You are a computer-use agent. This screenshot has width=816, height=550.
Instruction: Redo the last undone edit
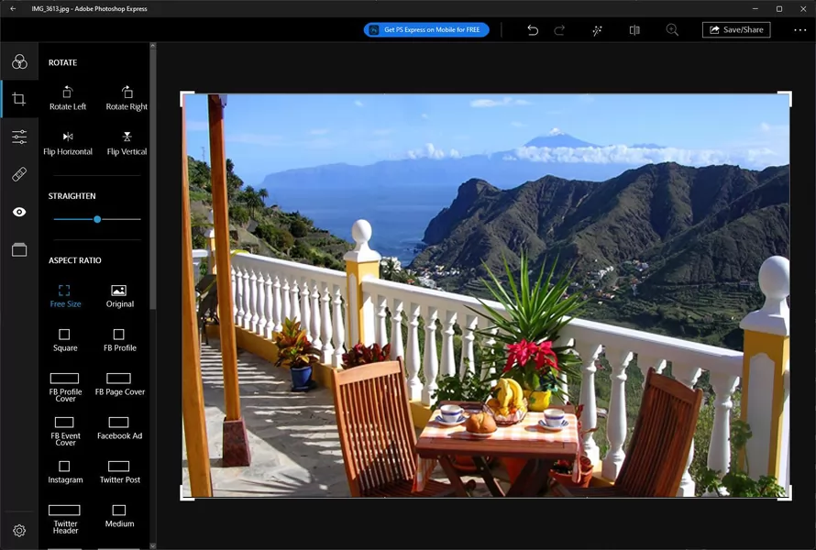(559, 30)
